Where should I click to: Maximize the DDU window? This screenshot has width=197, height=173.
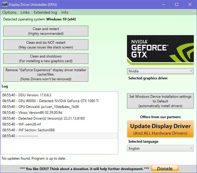(177, 5)
